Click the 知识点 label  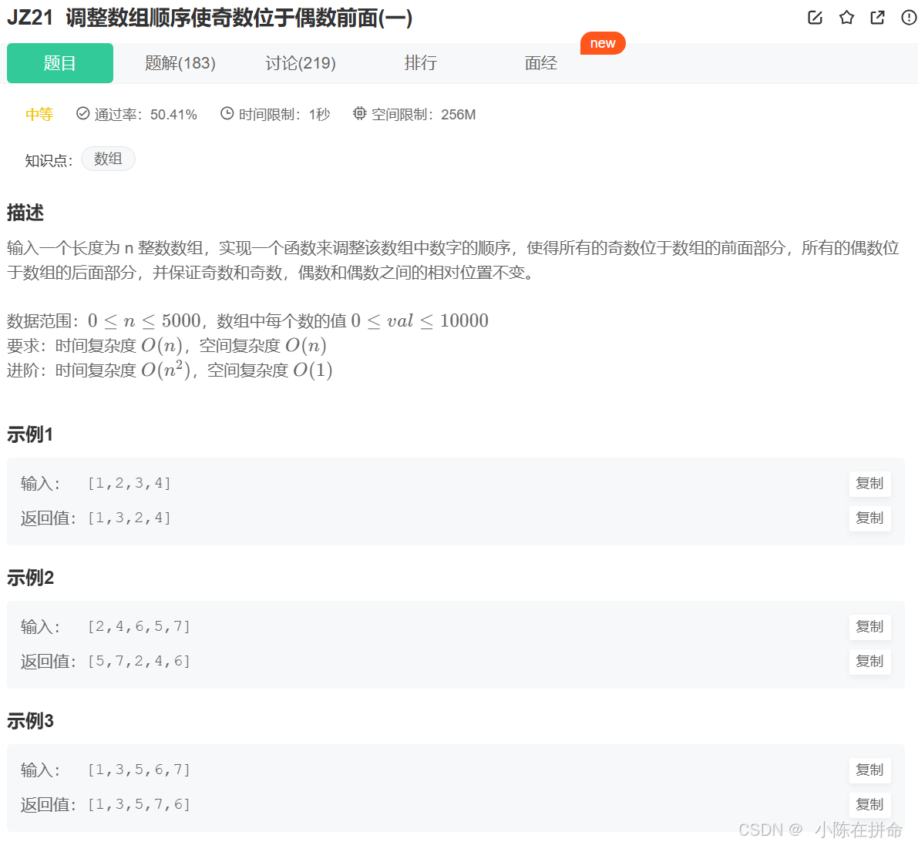[49, 160]
